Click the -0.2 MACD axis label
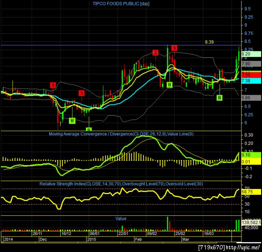The image size is (262, 252). click(248, 176)
